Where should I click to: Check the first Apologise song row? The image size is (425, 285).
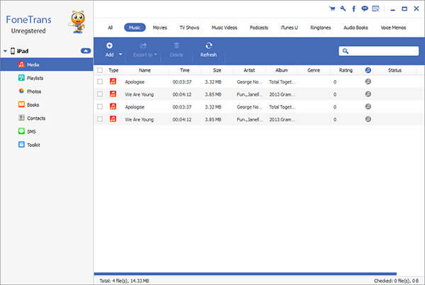click(100, 82)
